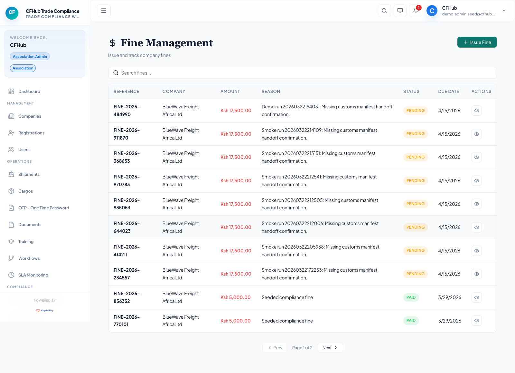The height and width of the screenshot is (373, 515).
Task: Open the notifications bell
Action: 416,11
